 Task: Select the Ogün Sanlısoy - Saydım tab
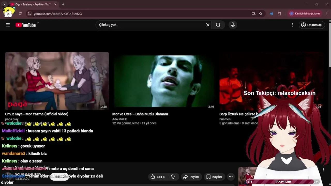tap(34, 4)
